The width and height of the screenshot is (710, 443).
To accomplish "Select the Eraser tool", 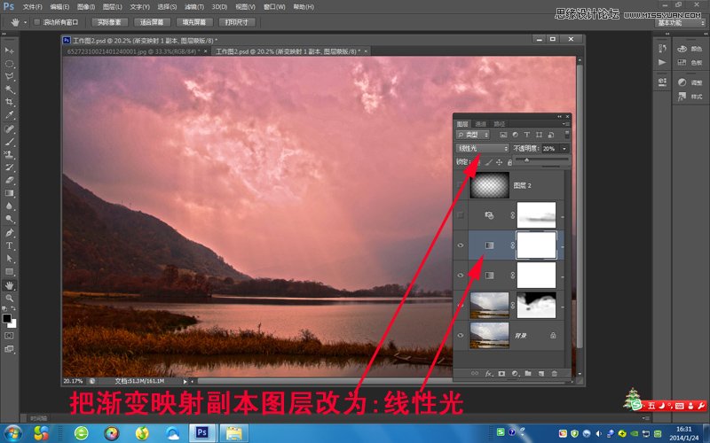I will [9, 180].
